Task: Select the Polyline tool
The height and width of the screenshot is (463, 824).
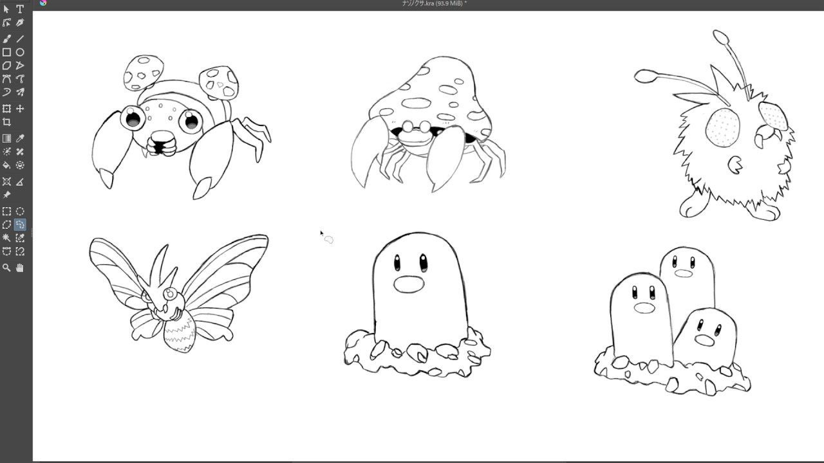Action: pyautogui.click(x=20, y=66)
